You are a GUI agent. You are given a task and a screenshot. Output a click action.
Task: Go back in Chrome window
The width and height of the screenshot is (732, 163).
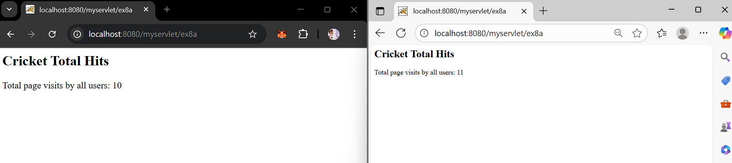10,34
